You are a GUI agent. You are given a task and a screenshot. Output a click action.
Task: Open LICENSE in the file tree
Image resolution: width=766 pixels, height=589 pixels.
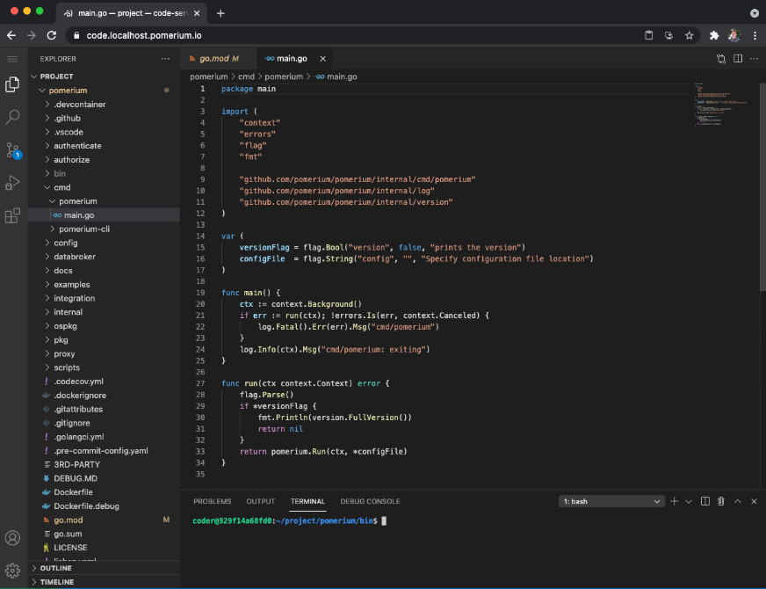[104, 548]
